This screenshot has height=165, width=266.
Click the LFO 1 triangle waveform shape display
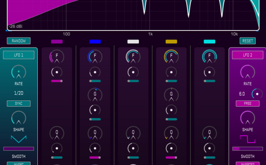[x=19, y=139]
